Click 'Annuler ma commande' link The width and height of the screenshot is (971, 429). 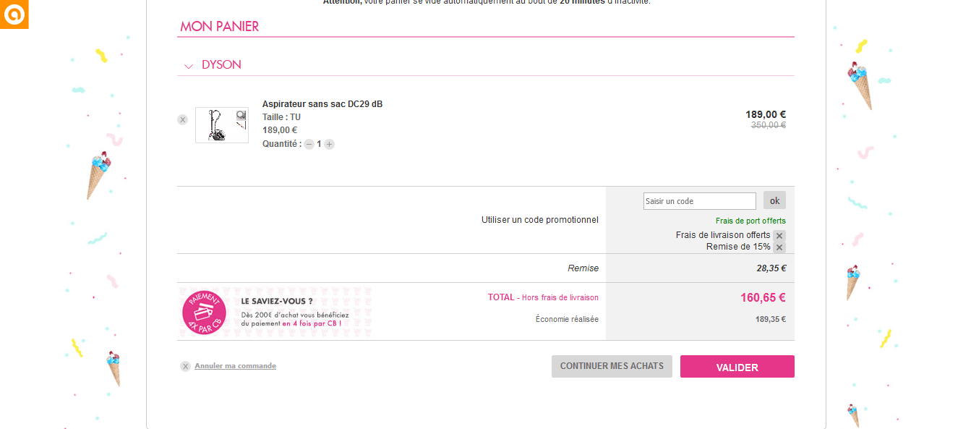click(235, 366)
